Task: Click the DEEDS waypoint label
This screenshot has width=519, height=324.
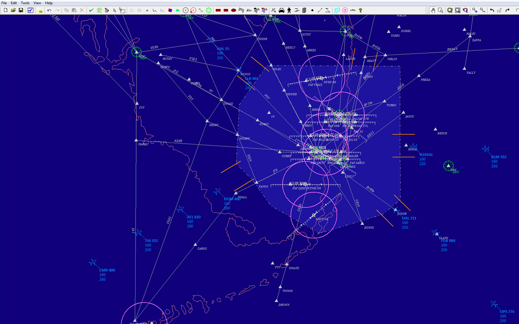Action: tap(214, 125)
